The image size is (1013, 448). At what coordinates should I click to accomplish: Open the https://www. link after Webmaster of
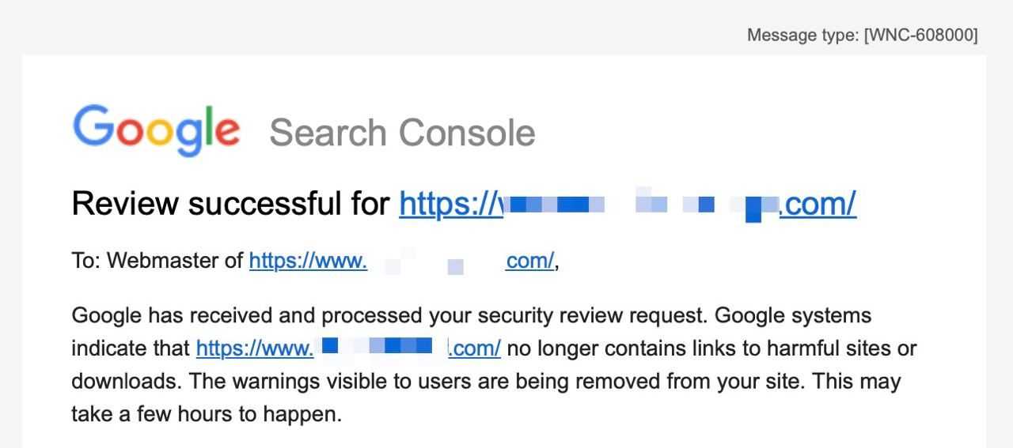coord(308,261)
